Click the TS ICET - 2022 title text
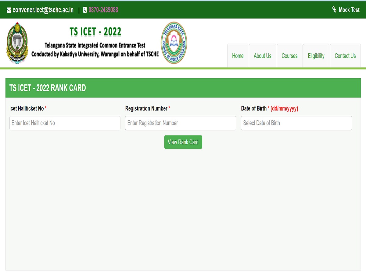366x274 pixels. (95, 32)
